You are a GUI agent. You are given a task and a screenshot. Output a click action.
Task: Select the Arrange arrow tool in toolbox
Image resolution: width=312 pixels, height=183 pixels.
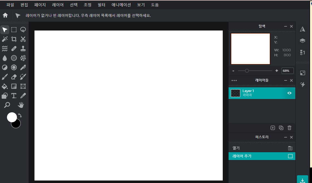point(4,30)
